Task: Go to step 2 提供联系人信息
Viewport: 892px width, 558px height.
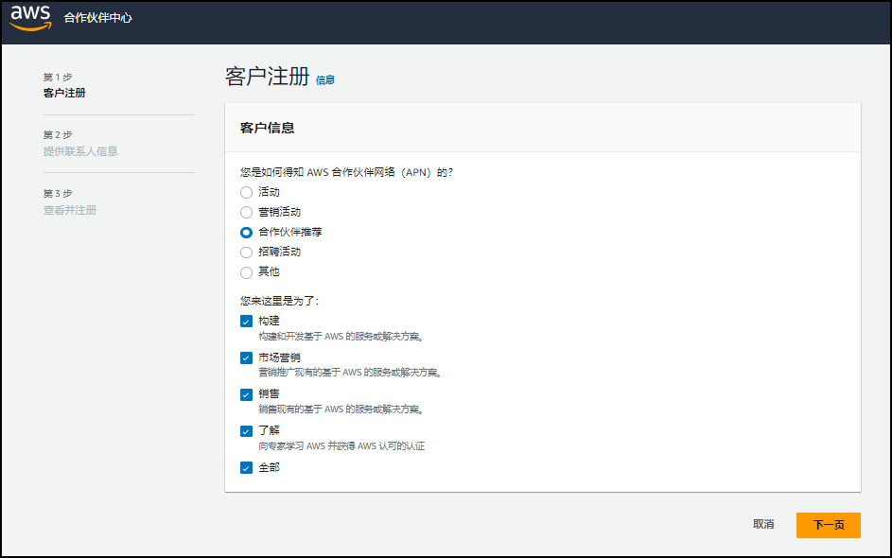Action: click(x=80, y=151)
